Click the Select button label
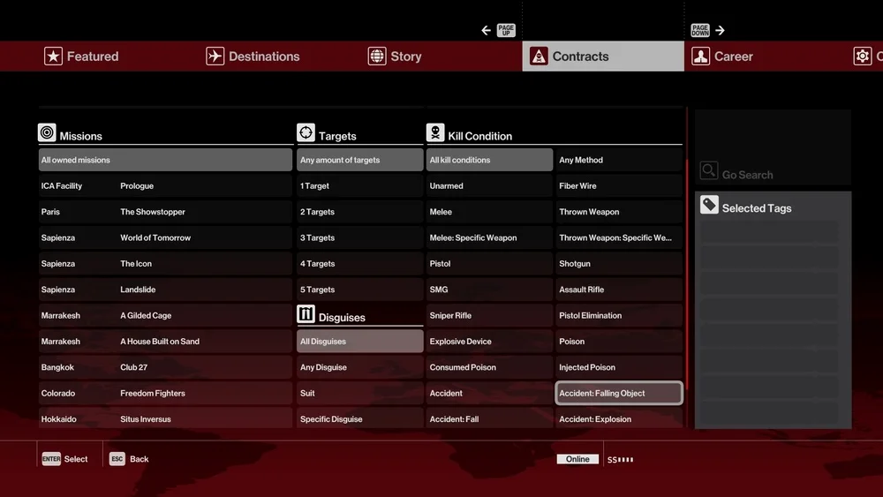 point(76,459)
